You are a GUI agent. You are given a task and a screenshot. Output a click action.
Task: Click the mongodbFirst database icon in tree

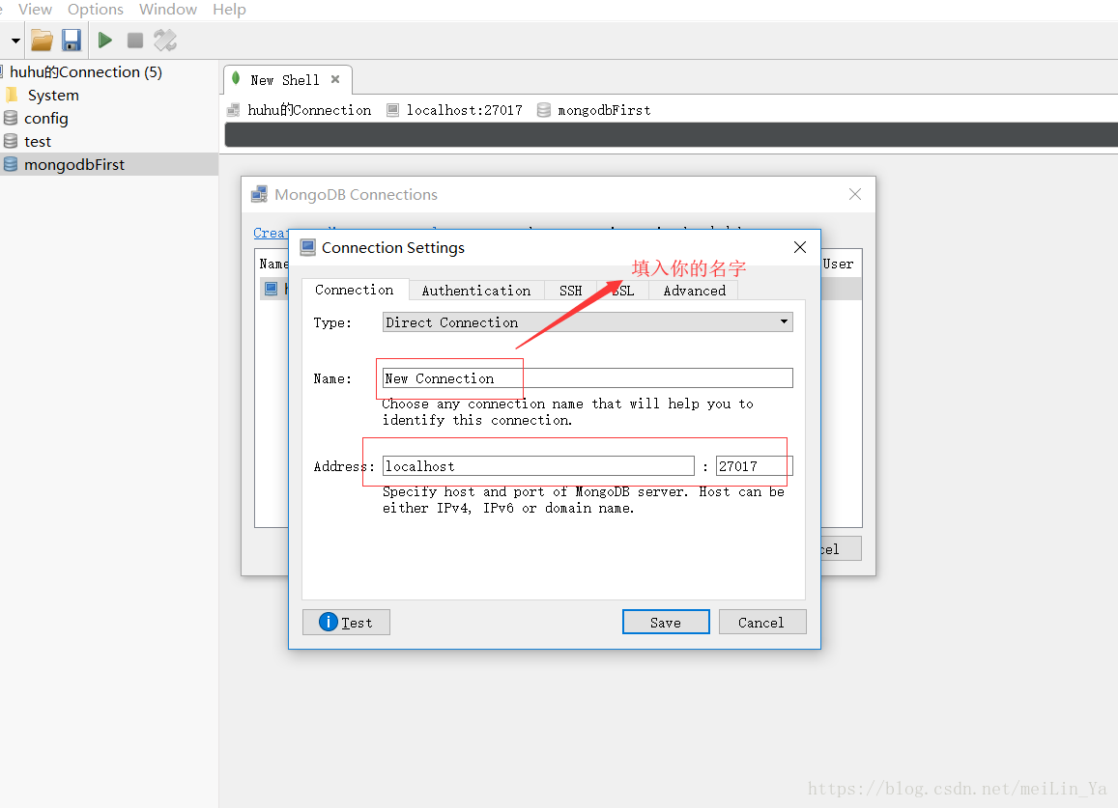pos(11,164)
